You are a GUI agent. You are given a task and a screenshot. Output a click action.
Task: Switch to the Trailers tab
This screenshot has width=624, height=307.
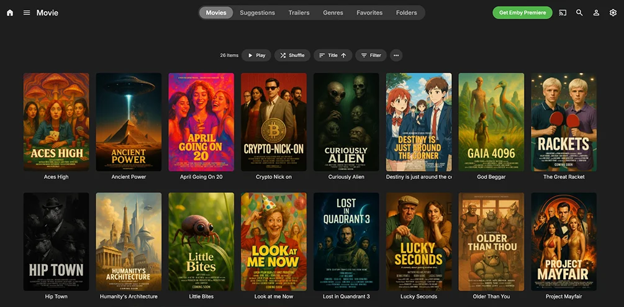pyautogui.click(x=299, y=12)
